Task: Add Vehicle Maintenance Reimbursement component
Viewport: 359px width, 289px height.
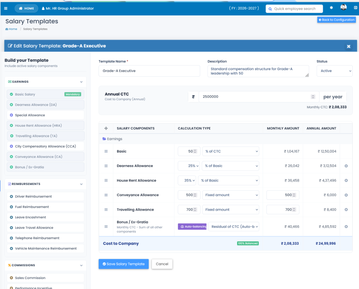Action: (45, 248)
